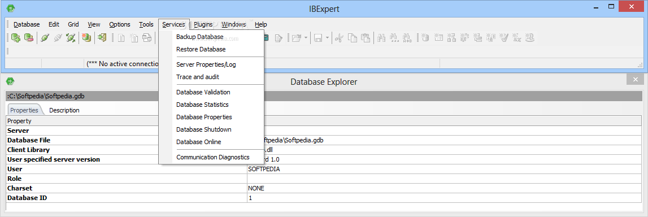648x217 pixels.
Task: Open the Plugins menu
Action: pyautogui.click(x=203, y=24)
